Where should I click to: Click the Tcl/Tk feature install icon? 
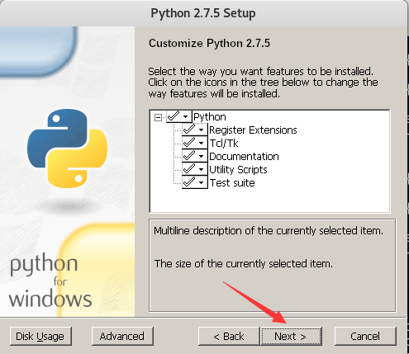[194, 143]
